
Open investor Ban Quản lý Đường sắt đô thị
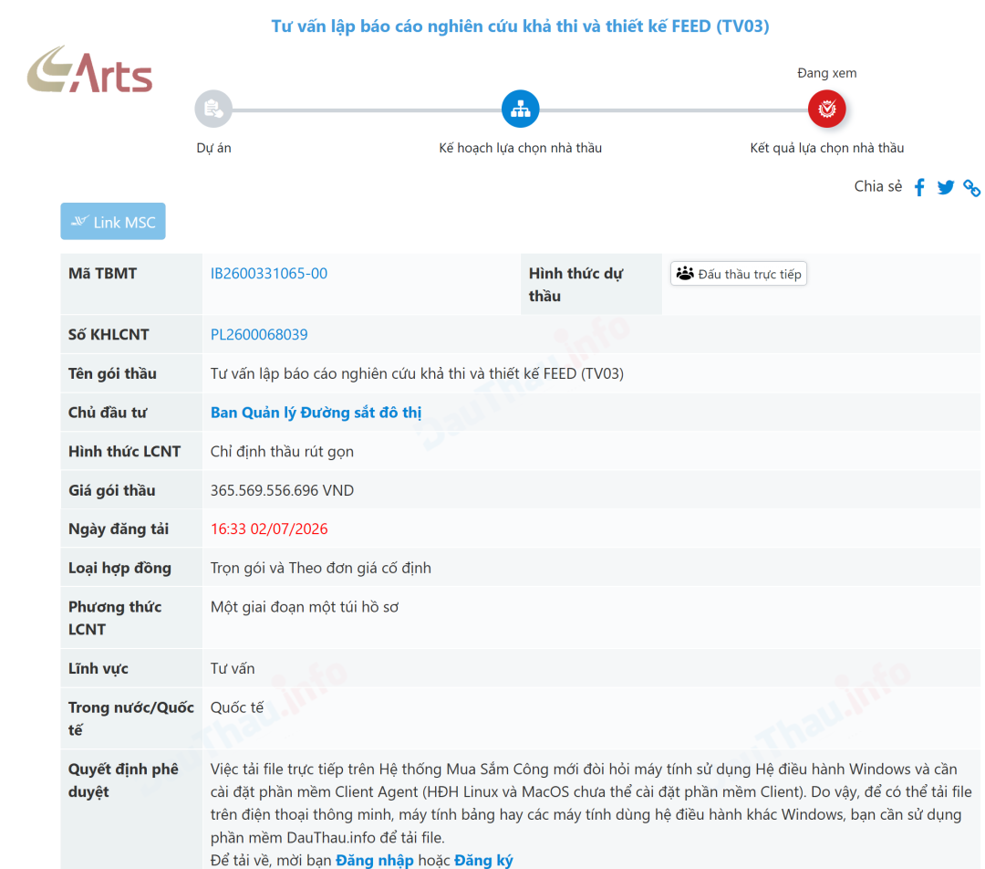click(x=316, y=413)
